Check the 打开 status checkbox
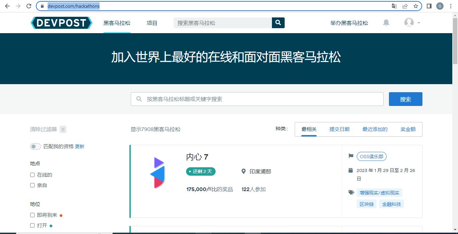 pos(33,225)
